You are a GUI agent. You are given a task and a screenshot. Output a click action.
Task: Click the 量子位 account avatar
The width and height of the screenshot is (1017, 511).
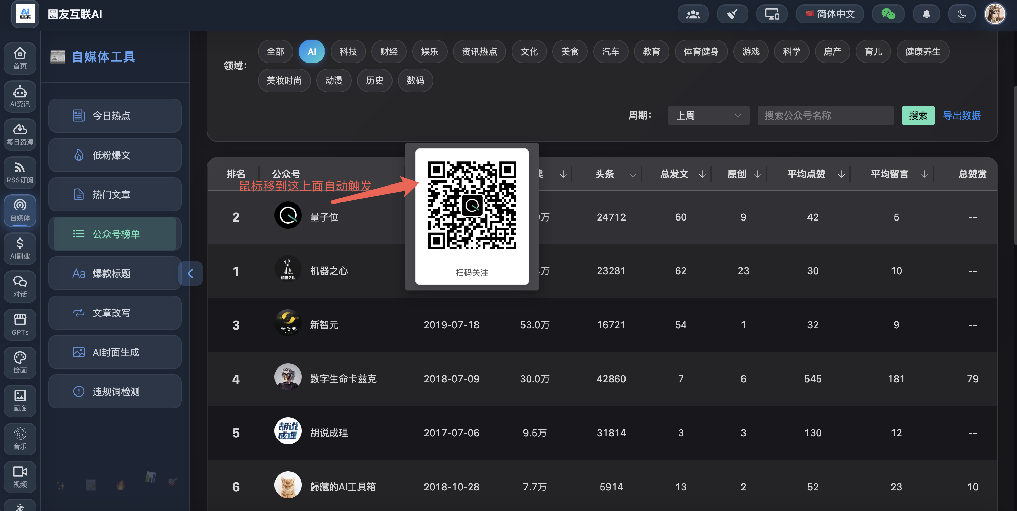288,215
